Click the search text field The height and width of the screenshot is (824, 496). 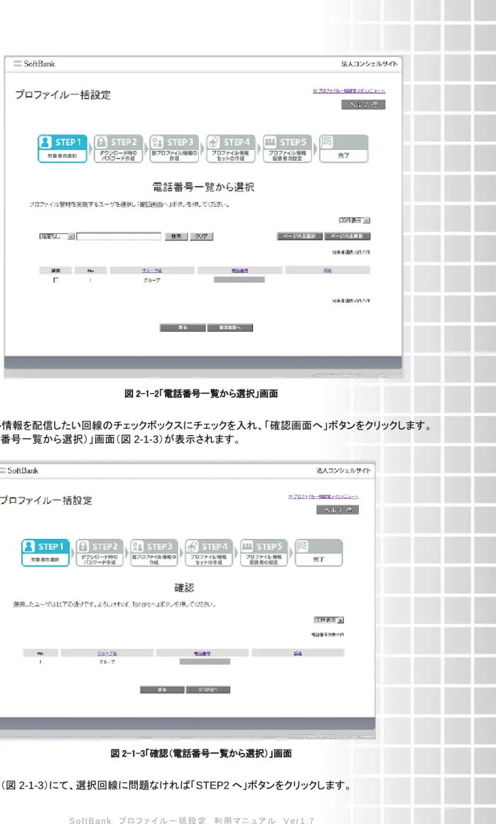[119, 237]
